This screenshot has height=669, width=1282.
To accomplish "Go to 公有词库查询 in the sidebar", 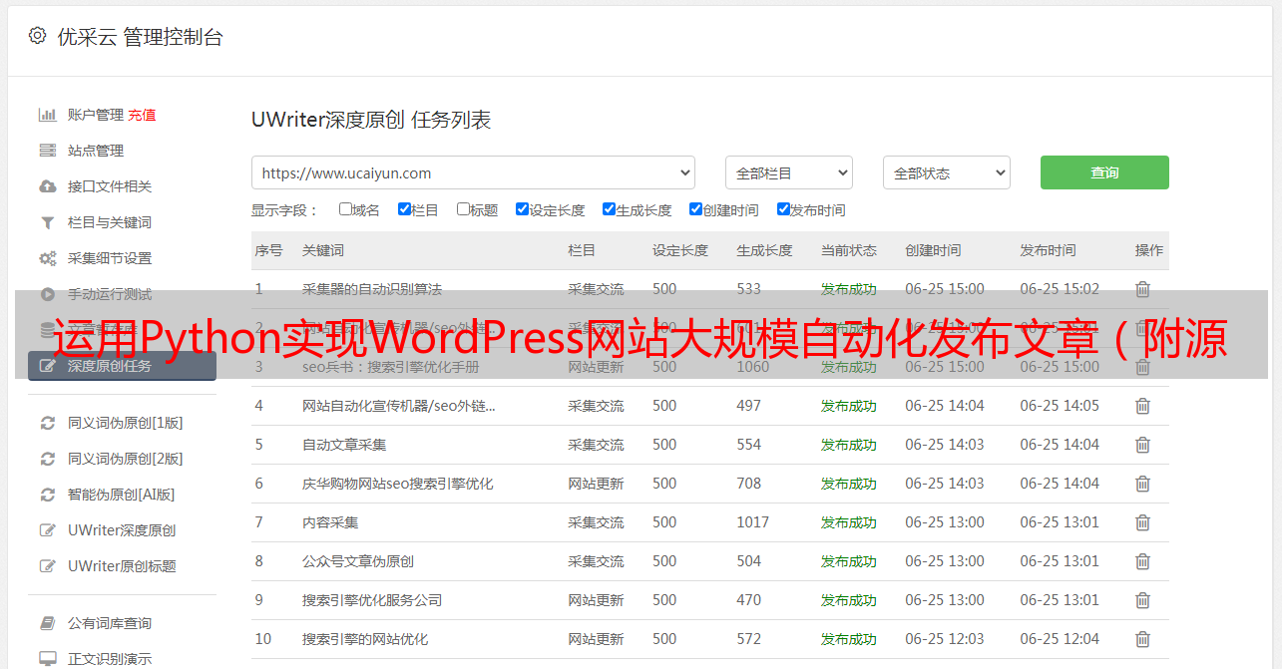I will pos(110,623).
